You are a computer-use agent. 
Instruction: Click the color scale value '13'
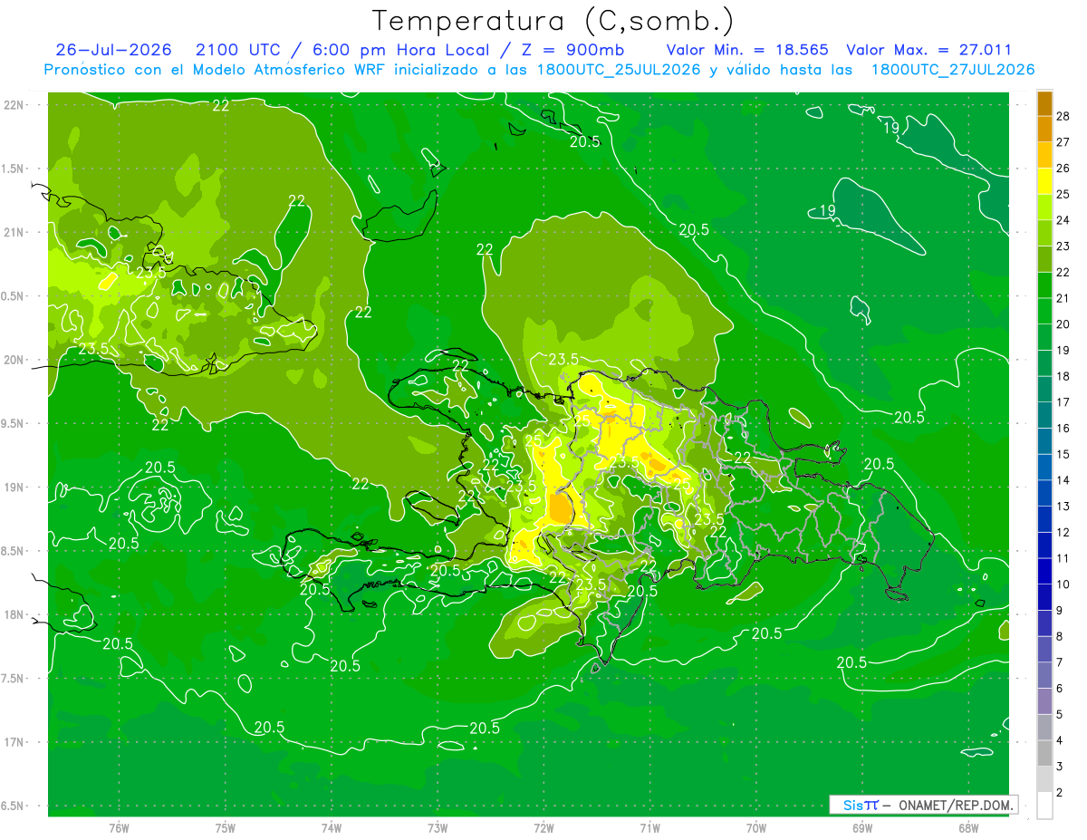click(x=1063, y=507)
